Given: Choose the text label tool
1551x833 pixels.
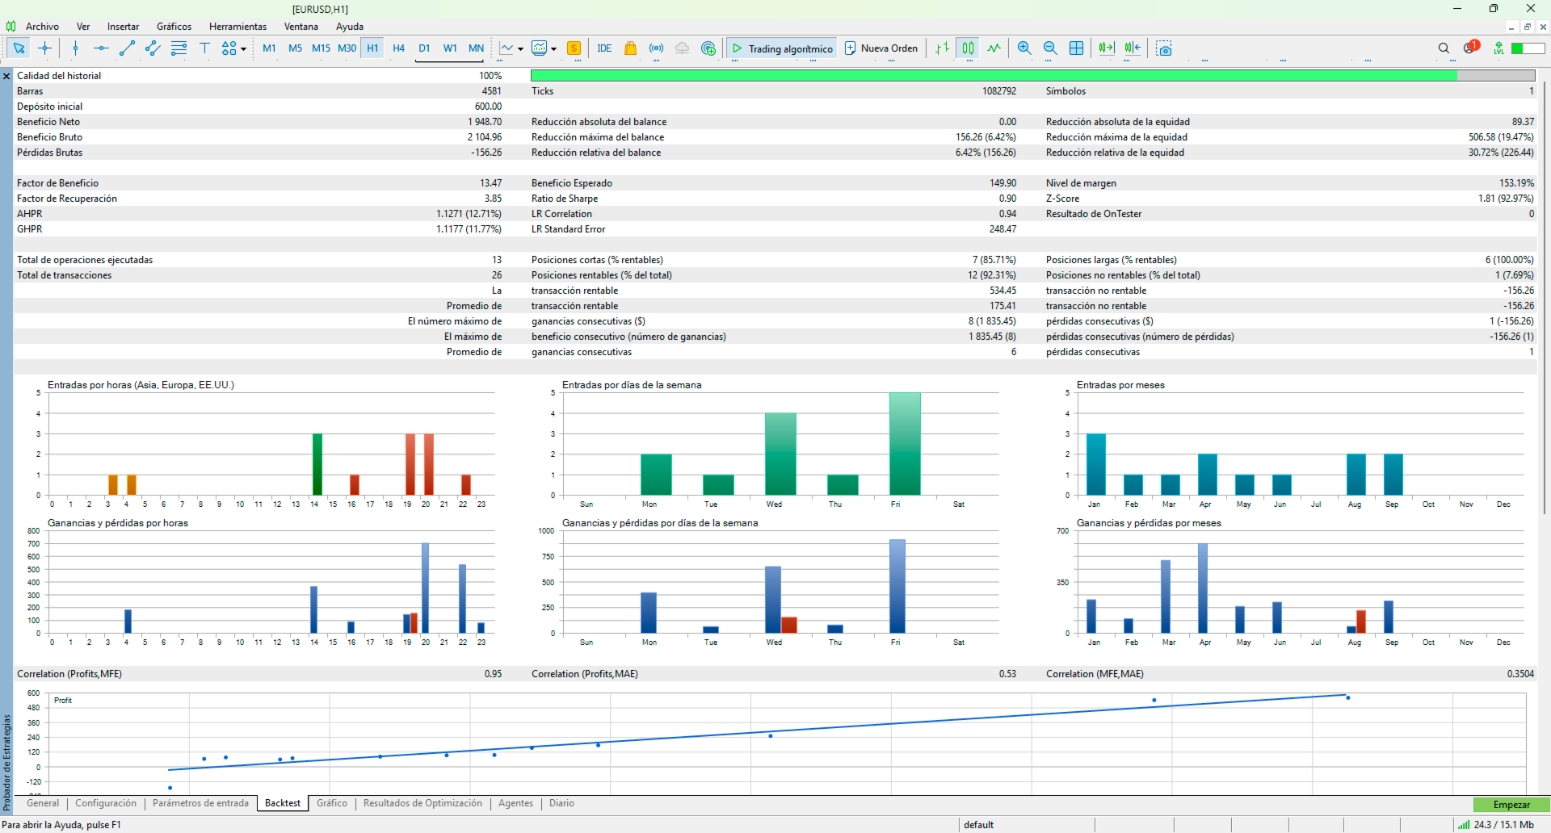Looking at the screenshot, I should 204,48.
